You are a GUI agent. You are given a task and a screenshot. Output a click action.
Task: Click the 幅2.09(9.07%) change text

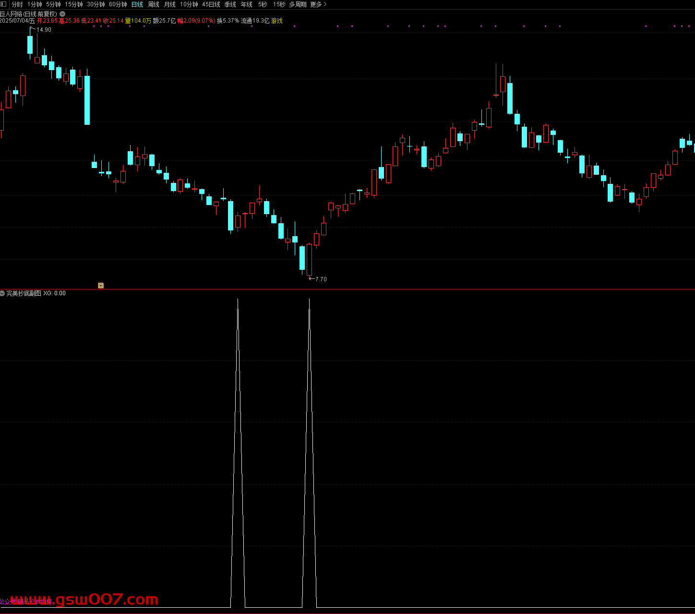pyautogui.click(x=196, y=21)
